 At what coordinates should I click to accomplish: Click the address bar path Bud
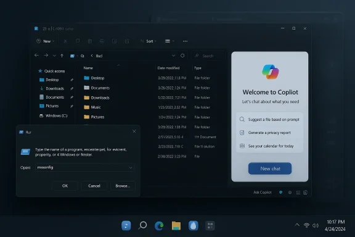coord(99,56)
